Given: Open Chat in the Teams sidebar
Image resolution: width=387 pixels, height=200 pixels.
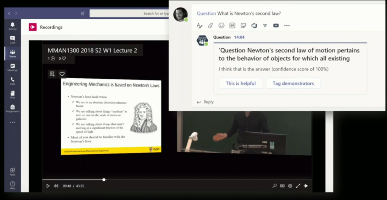Looking at the screenshot, I should pyautogui.click(x=12, y=40).
